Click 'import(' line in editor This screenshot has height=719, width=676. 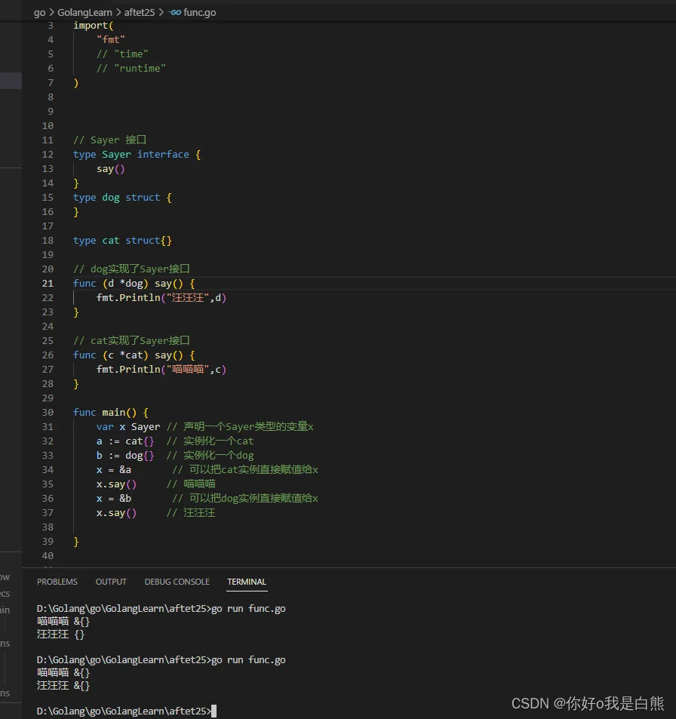click(x=93, y=26)
